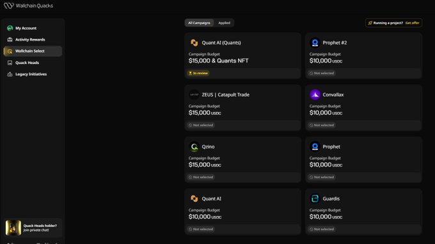Click the Quant AI (Quants) project logo
The width and height of the screenshot is (435, 244).
(x=194, y=43)
